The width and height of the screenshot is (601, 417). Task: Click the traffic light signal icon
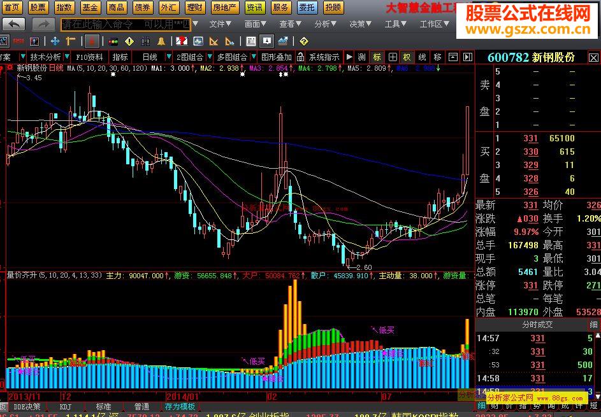(x=113, y=41)
